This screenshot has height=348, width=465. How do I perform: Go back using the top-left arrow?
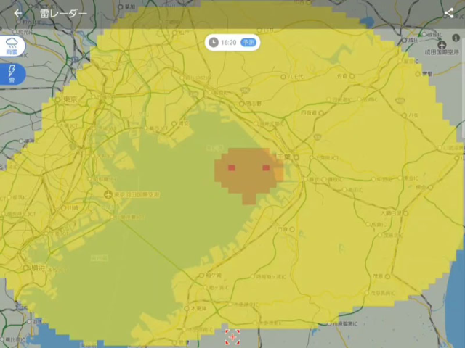[x=17, y=14]
